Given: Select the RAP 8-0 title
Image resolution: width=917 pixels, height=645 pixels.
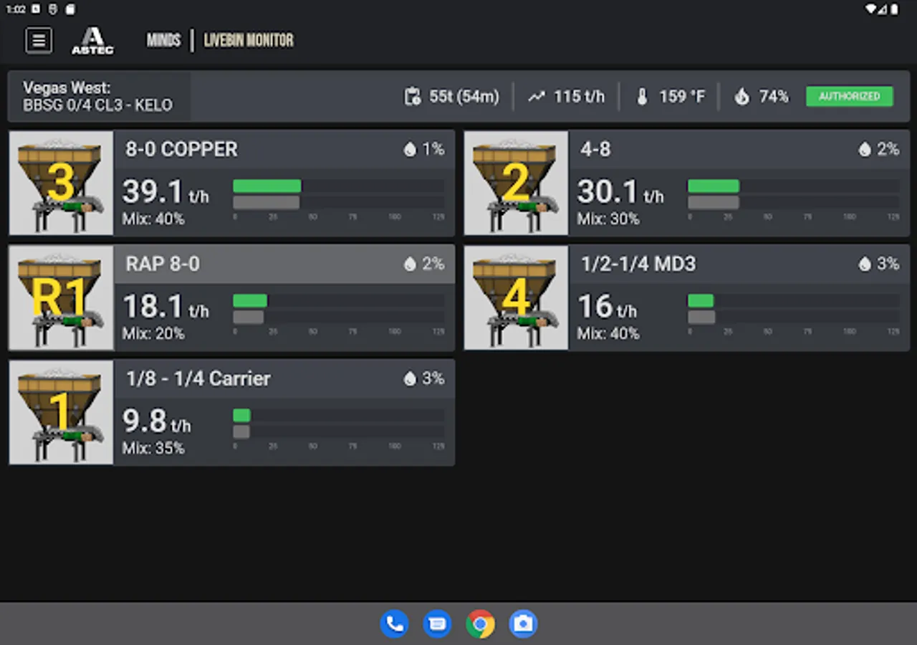Looking at the screenshot, I should pos(163,264).
